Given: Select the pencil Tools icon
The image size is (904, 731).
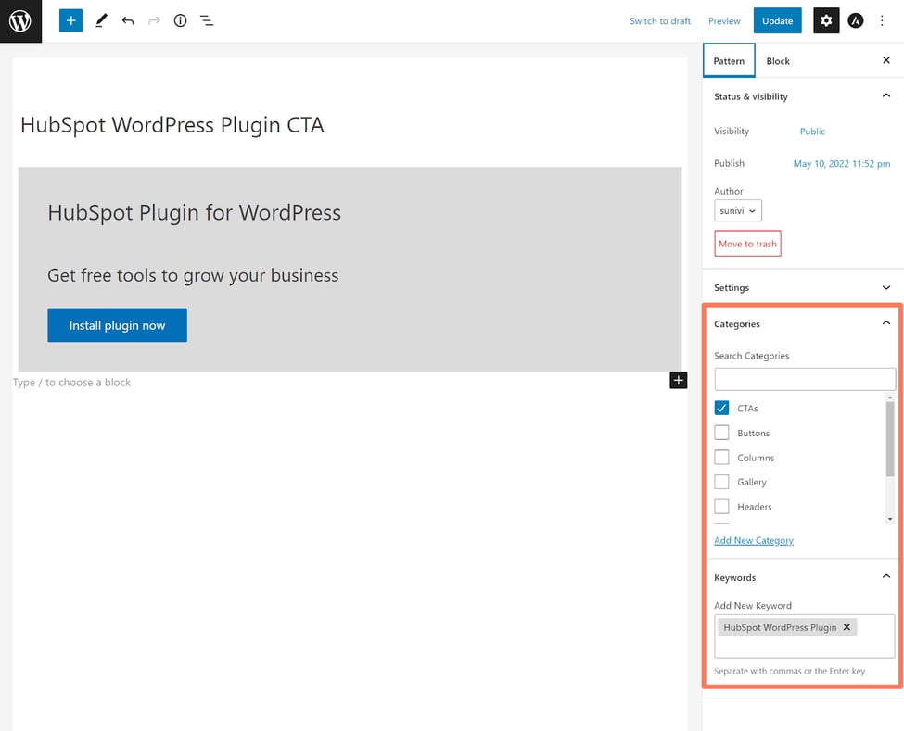Looking at the screenshot, I should coord(101,20).
